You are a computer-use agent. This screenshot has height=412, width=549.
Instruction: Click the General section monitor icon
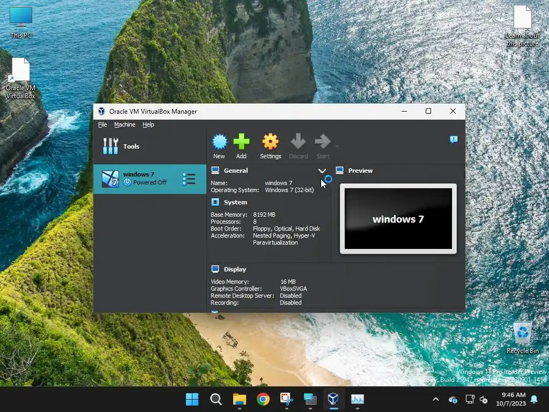[216, 171]
